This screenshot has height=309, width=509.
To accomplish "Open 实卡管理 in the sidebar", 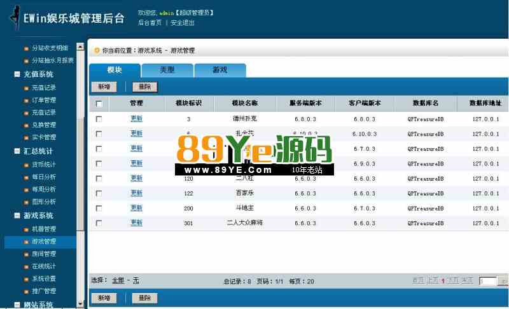I will [x=44, y=137].
